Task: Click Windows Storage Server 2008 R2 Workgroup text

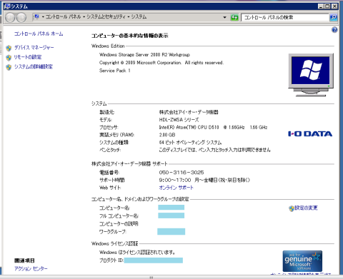Action: 144,55
